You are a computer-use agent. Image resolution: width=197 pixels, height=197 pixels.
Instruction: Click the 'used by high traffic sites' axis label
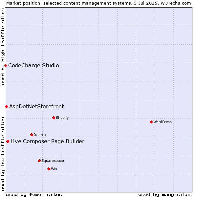click(x=3, y=47)
